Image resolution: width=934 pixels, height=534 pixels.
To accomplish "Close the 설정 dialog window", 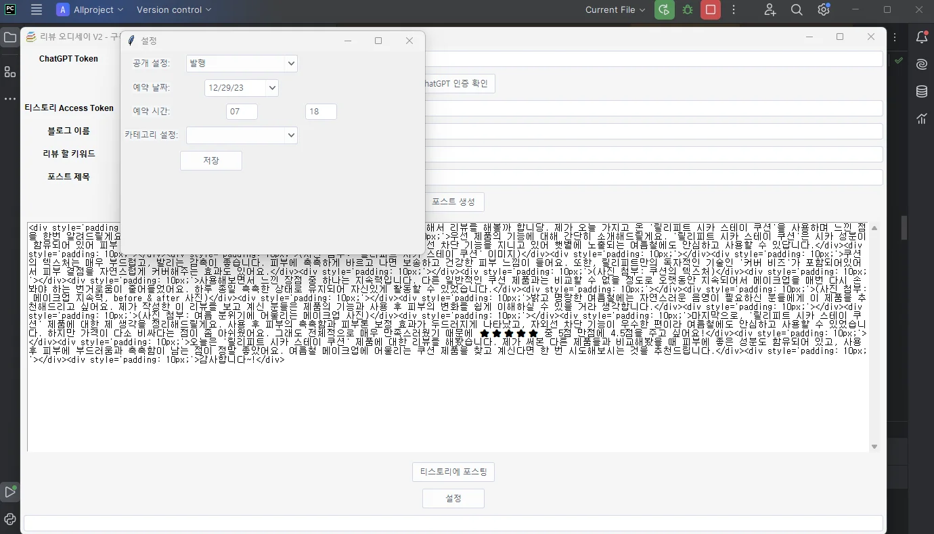I will click(409, 41).
